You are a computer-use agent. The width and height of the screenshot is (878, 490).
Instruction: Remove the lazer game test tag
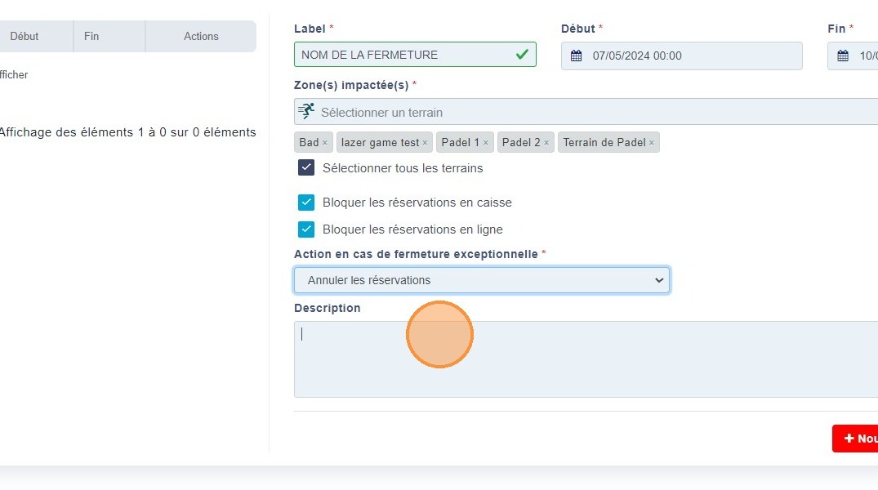[x=425, y=143]
